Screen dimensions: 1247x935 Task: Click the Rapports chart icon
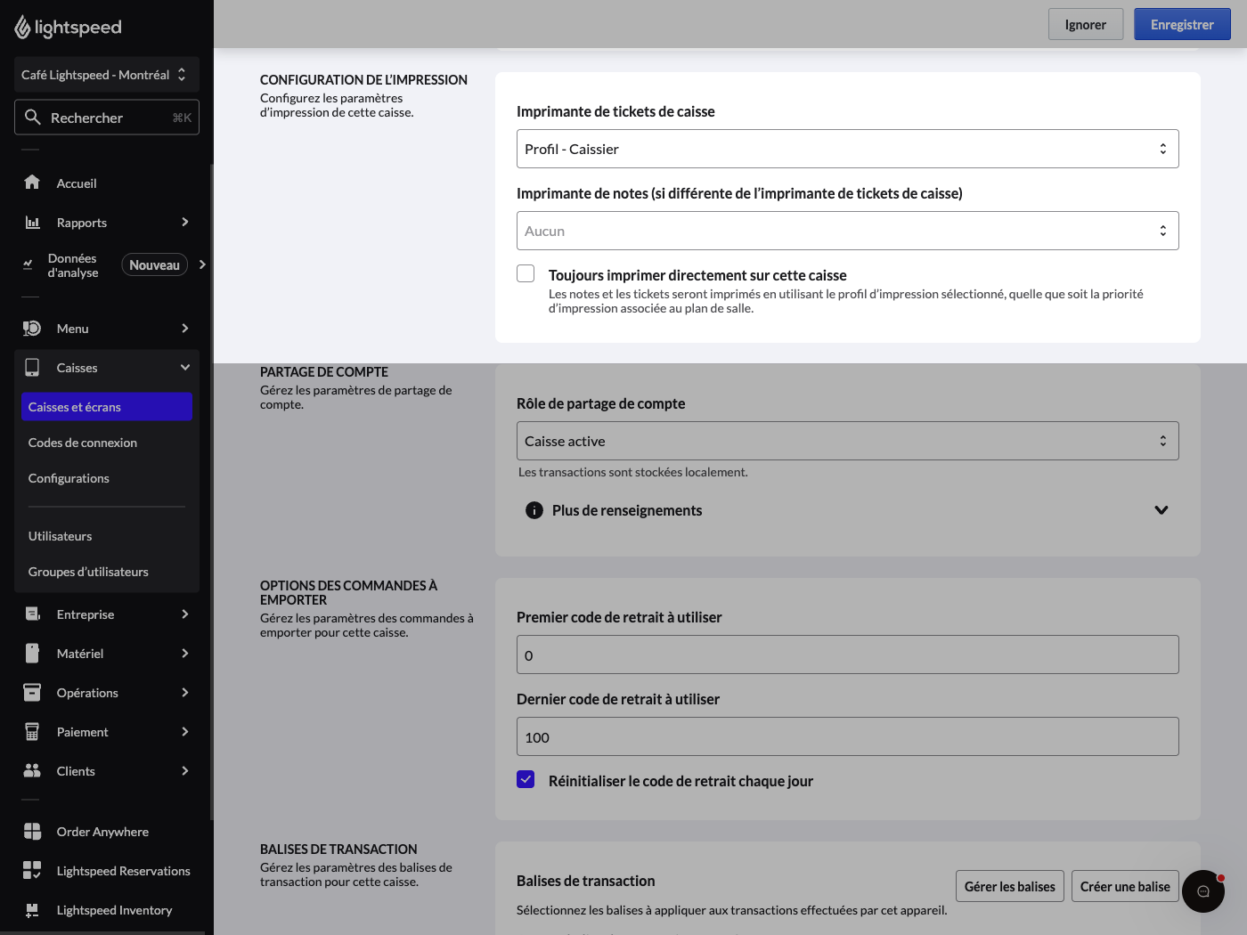point(32,223)
